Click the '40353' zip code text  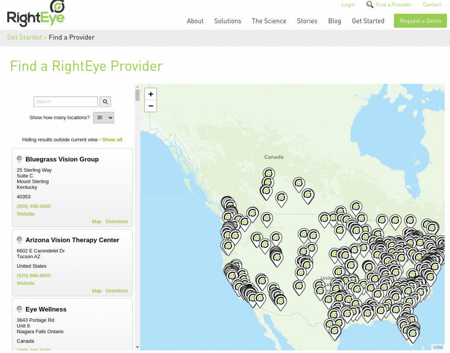point(24,197)
